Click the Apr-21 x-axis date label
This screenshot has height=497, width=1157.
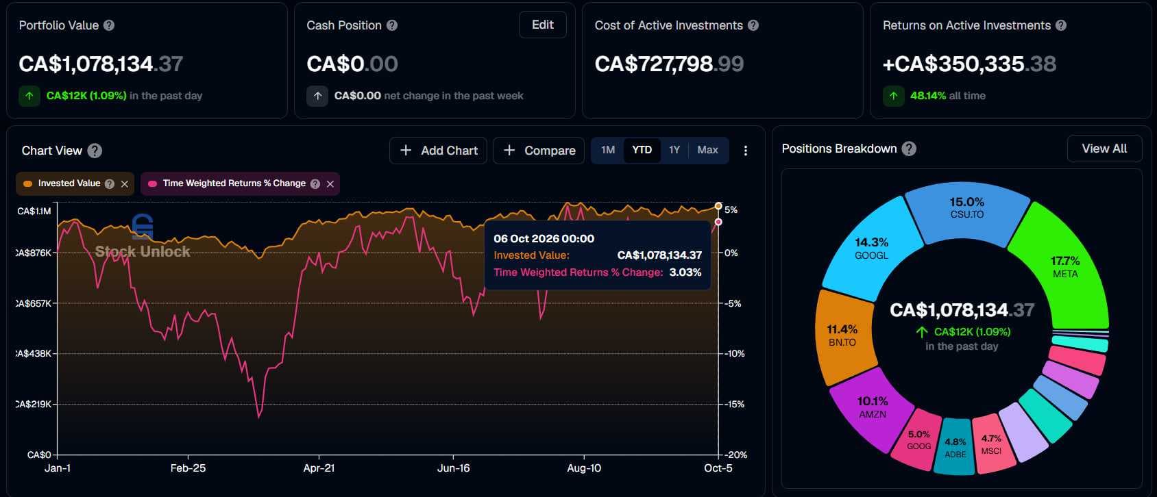[319, 468]
